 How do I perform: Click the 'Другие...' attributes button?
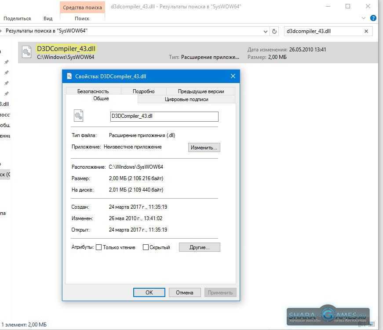point(200,247)
